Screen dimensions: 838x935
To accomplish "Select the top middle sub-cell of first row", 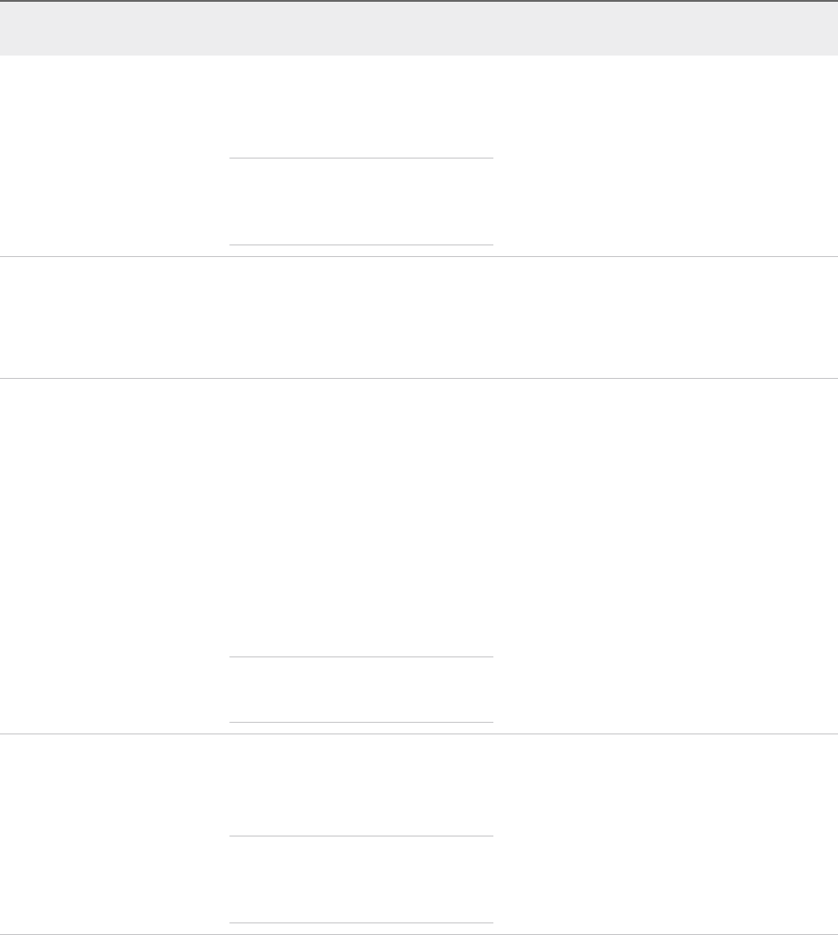I will (361, 107).
